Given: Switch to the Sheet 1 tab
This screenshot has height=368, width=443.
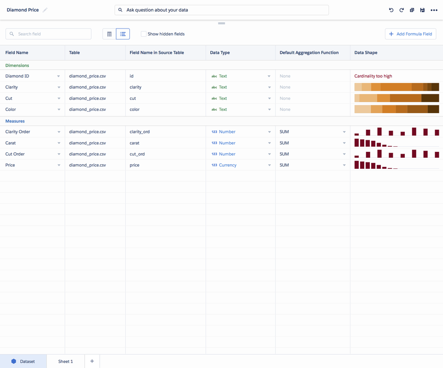Looking at the screenshot, I should tap(65, 361).
